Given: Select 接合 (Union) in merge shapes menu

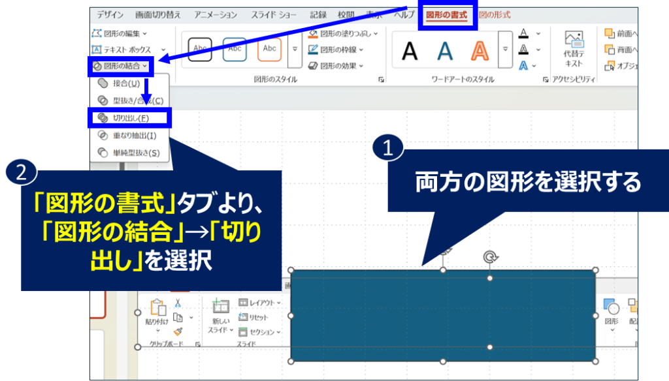Looking at the screenshot, I should click(125, 84).
